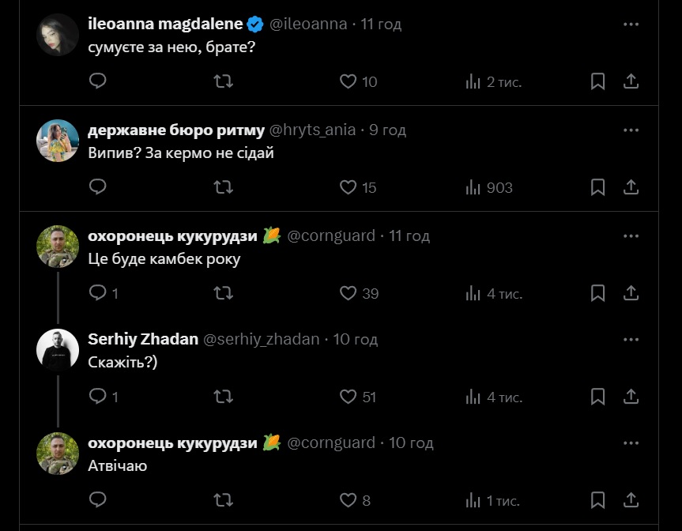Expand more menu on 'державне бюро ритму' tweet
Image resolution: width=682 pixels, height=531 pixels.
pyautogui.click(x=631, y=130)
